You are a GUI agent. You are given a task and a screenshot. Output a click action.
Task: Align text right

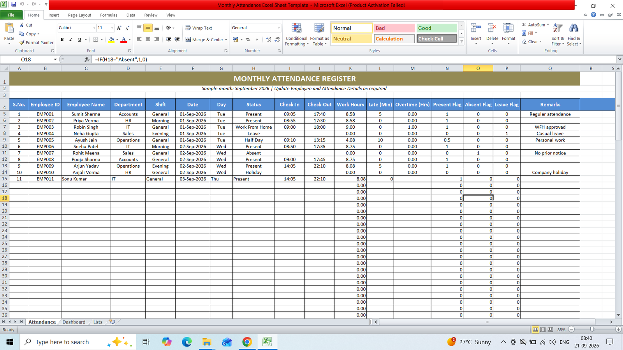(x=157, y=39)
